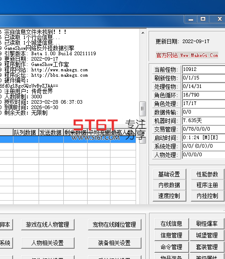Viewport: 225px width, 259px height.
Task: Open 程序注册 registration
Action: 207,185
